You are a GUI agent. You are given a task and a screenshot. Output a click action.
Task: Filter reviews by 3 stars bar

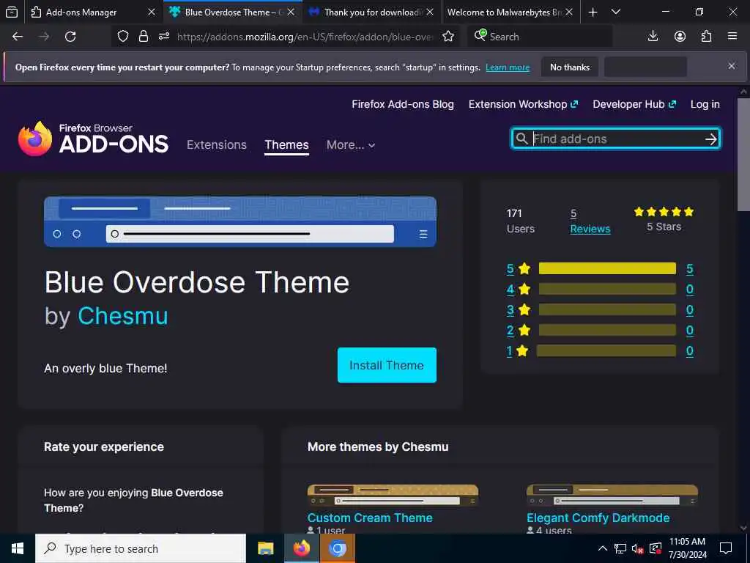pyautogui.click(x=607, y=310)
